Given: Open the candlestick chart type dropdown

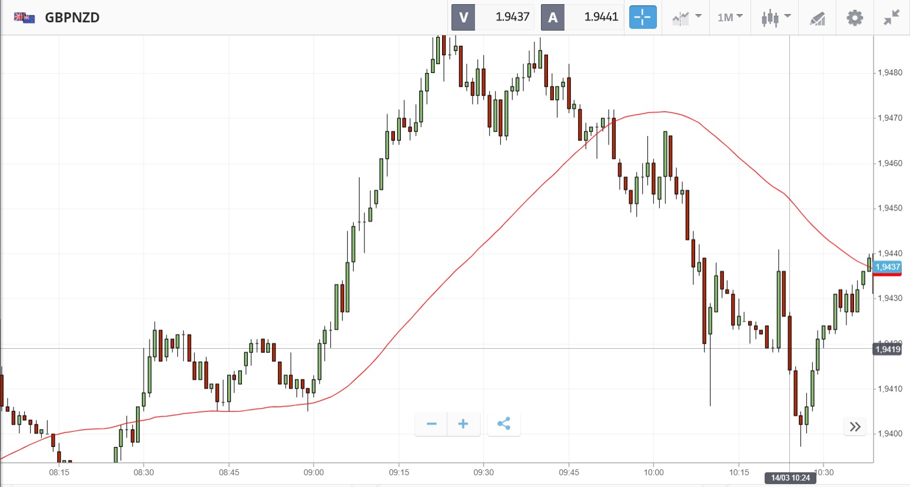Looking at the screenshot, I should pyautogui.click(x=776, y=18).
